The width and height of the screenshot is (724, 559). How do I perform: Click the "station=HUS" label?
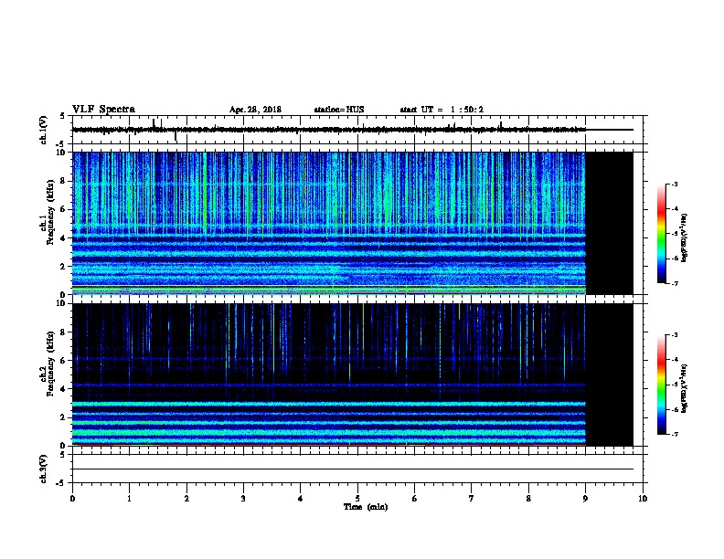[339, 110]
